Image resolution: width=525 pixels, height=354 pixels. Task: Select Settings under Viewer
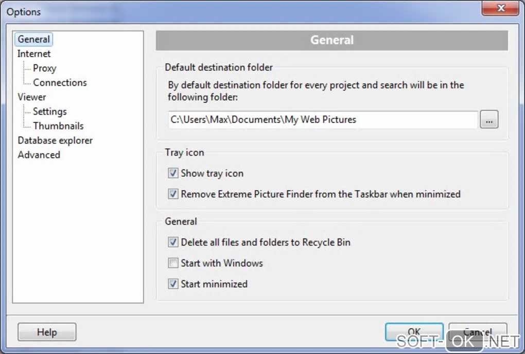click(50, 111)
